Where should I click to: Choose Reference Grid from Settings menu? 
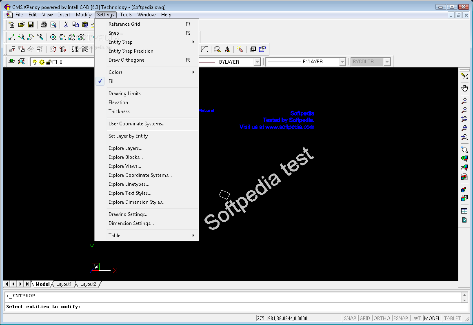pos(147,24)
